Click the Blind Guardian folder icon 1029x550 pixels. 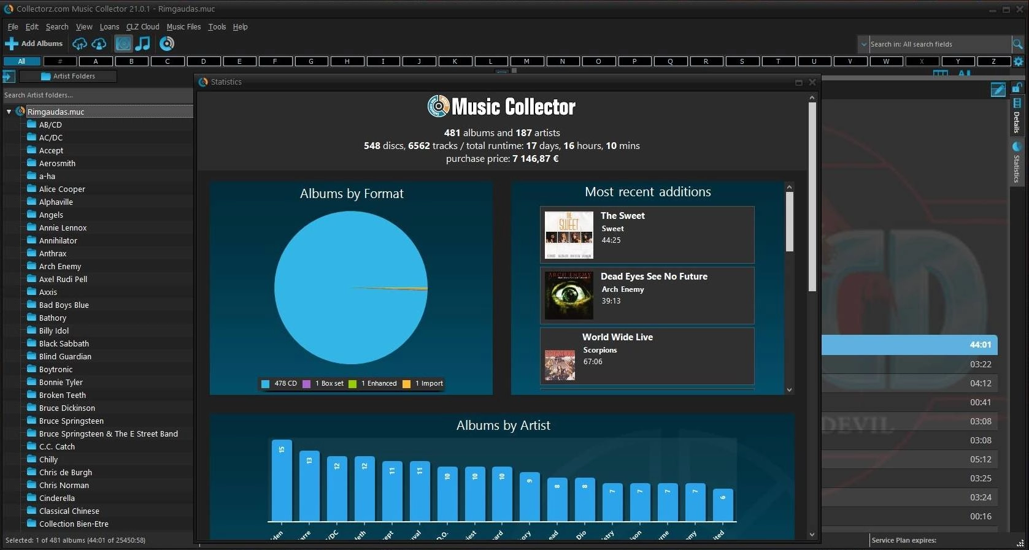tap(31, 356)
